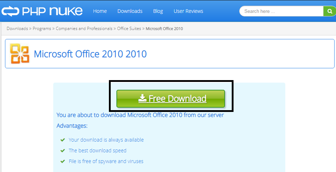This screenshot has height=172, width=336.
Task: Click the green search magnifier button
Action: pos(330,11)
